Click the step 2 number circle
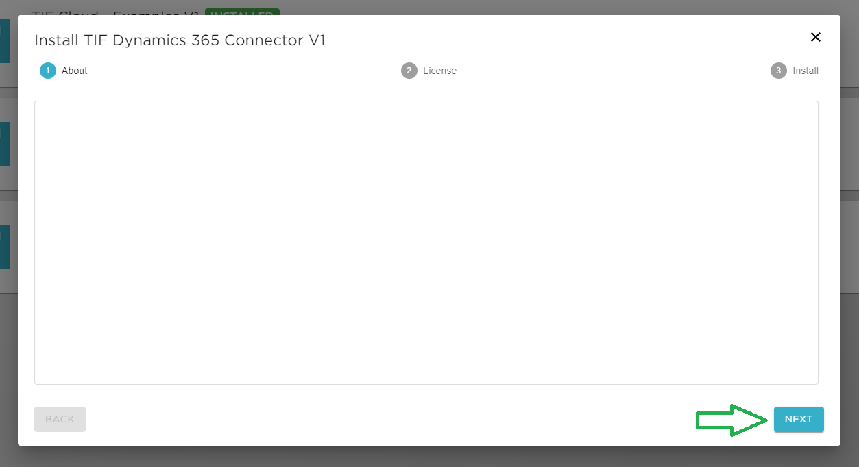Image resolution: width=859 pixels, height=467 pixels. point(409,71)
